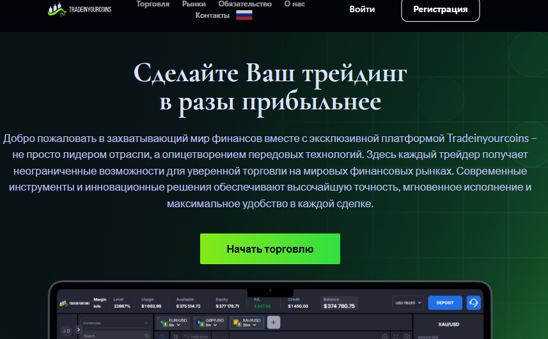Click the Регистрация button

coord(441,10)
